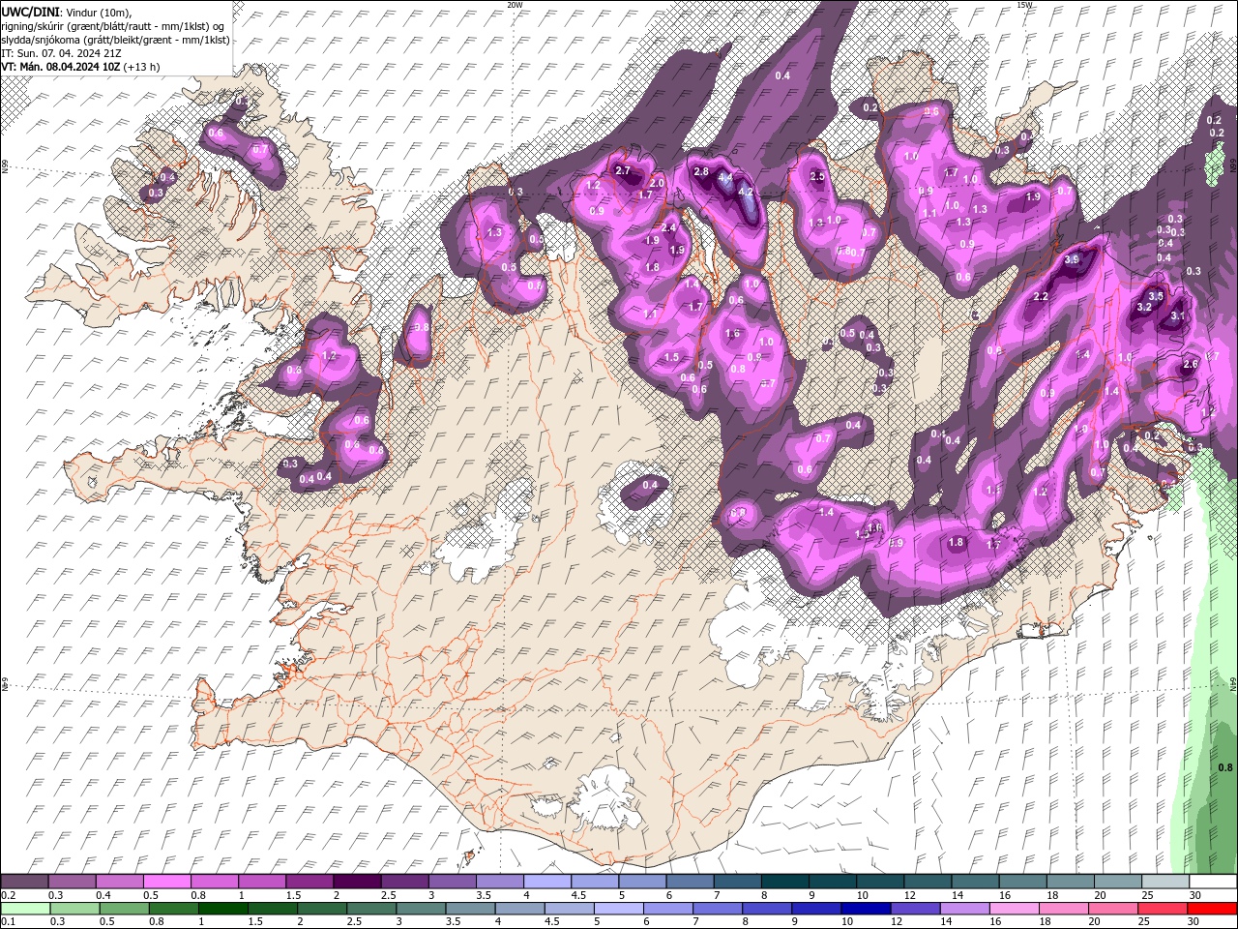Click the 15W longitude label
Screen dimensions: 1238x929
1024,5
